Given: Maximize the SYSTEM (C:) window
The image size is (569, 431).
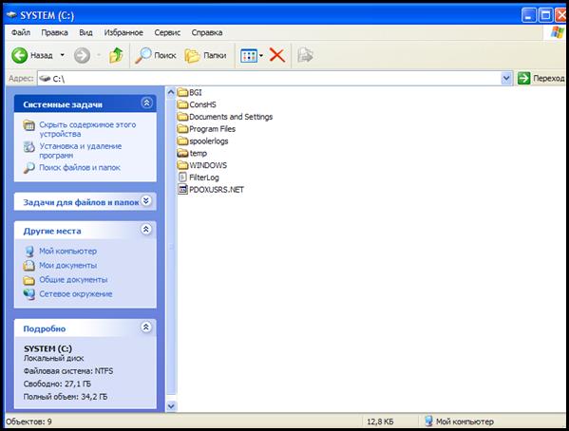Looking at the screenshot, I should [545, 15].
